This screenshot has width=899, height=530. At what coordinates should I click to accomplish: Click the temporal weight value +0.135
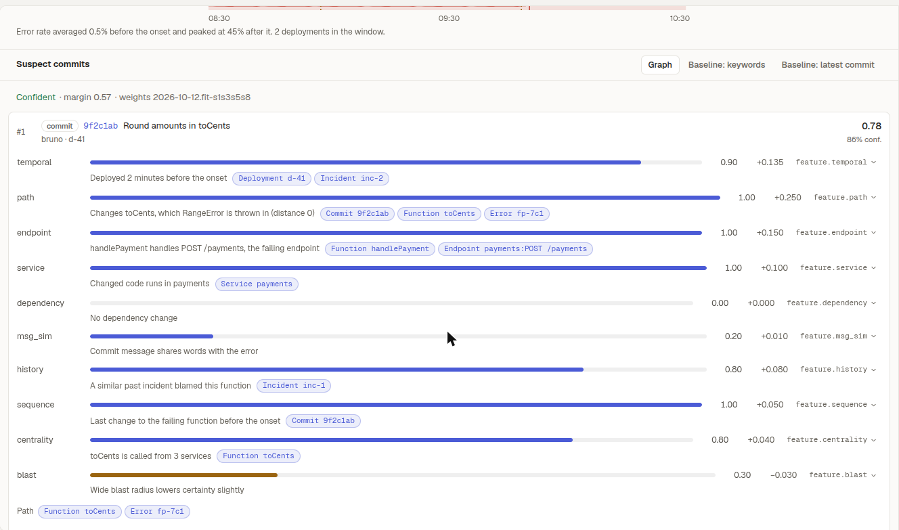(x=770, y=162)
